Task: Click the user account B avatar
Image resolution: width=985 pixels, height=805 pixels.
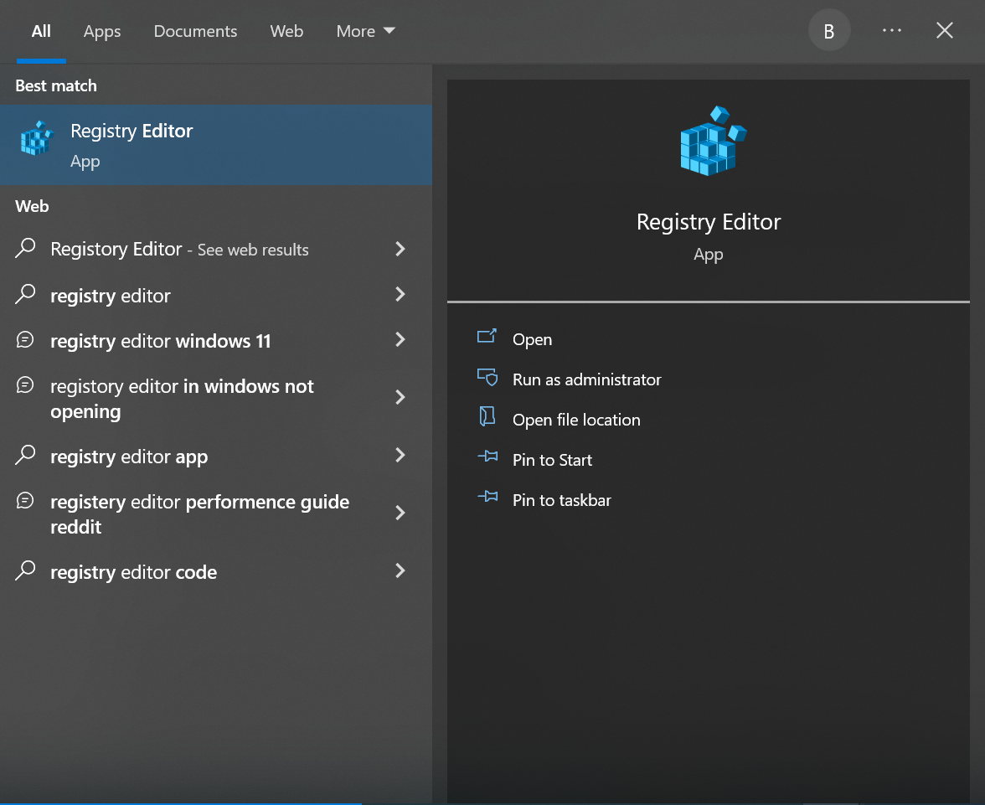Action: coord(829,31)
